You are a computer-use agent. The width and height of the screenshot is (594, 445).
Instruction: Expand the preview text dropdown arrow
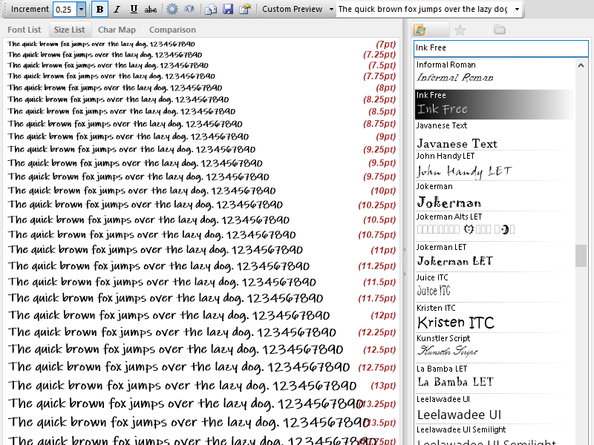[517, 9]
